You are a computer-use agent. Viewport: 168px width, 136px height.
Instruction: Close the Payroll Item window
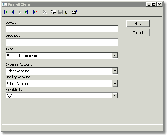click(x=160, y=4)
